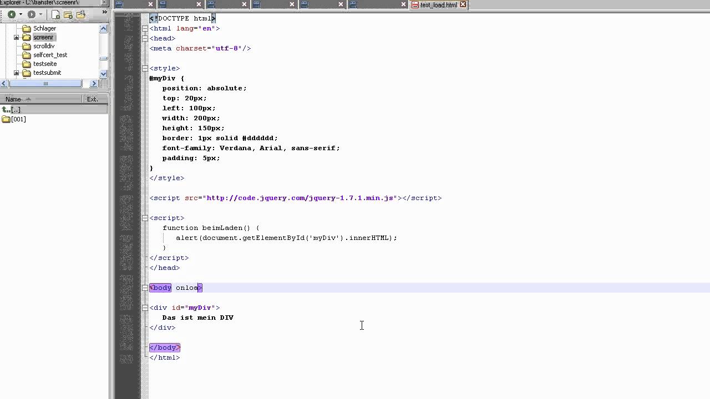Click the div id="myDiv" opening tag
This screenshot has height=399, width=710.
point(184,308)
